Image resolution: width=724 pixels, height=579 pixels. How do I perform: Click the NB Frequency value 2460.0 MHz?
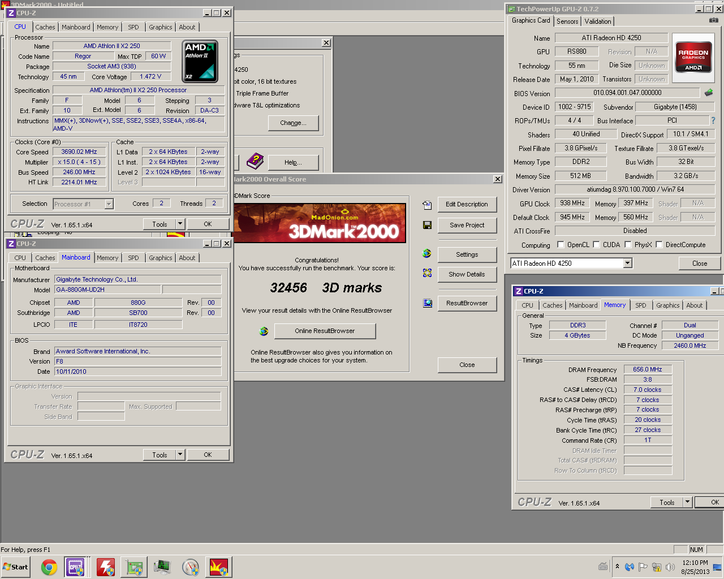tap(689, 345)
